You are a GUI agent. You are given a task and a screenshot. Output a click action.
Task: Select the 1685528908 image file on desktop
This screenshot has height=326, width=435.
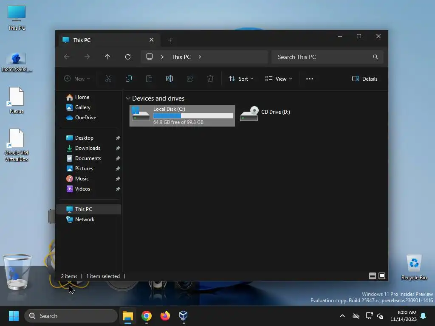[17, 62]
